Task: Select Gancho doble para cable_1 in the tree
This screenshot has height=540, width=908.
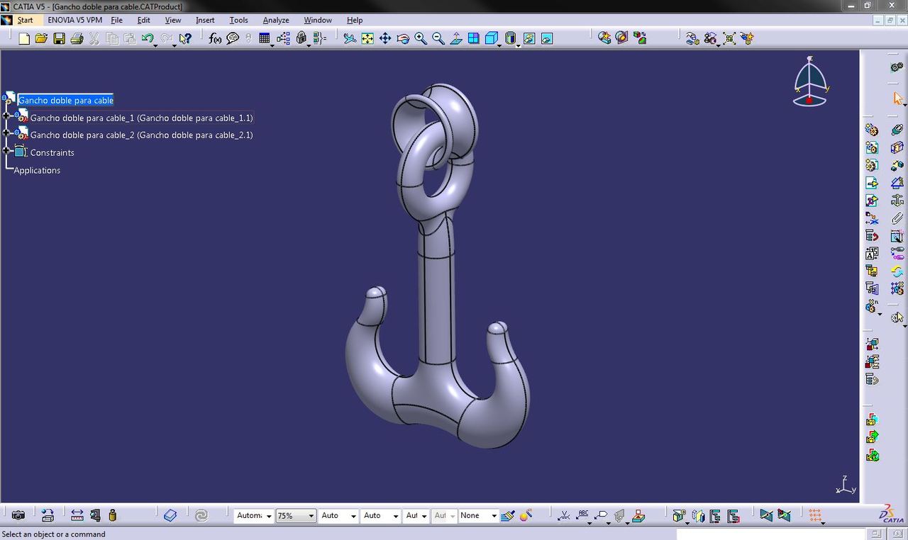Action: point(141,118)
